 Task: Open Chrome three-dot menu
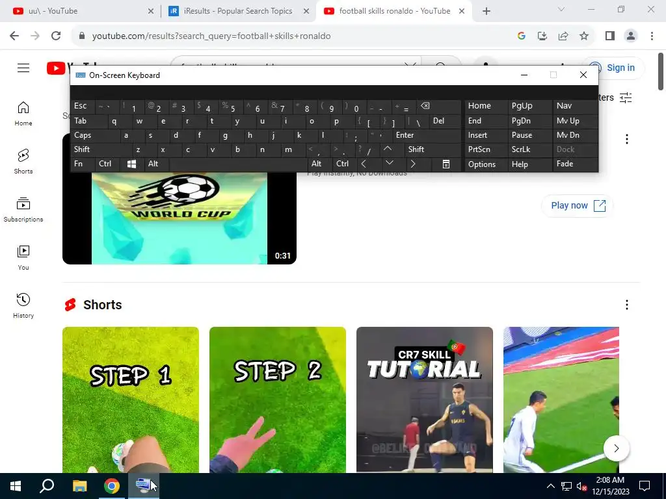pos(652,36)
